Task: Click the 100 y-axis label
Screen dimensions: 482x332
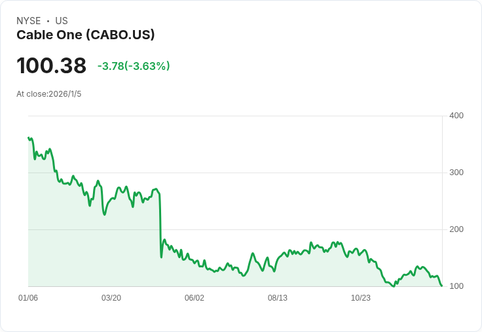Action: pos(456,286)
